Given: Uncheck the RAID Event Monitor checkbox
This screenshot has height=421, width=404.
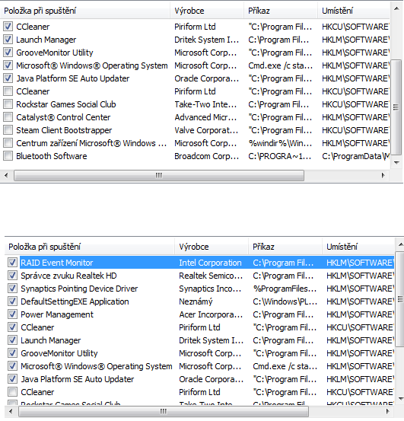Looking at the screenshot, I should point(12,263).
